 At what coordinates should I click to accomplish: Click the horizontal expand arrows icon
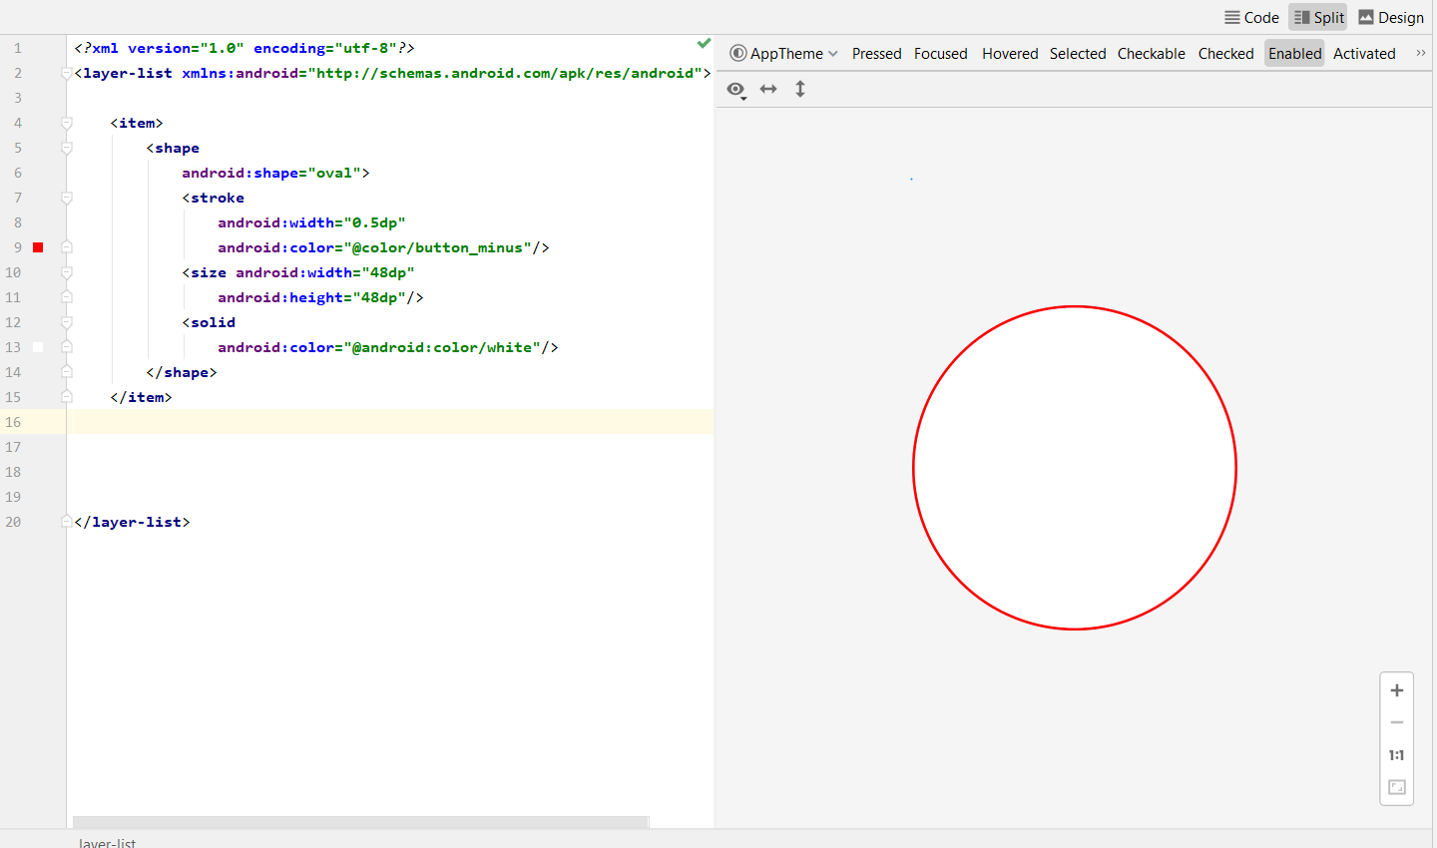[x=768, y=90]
